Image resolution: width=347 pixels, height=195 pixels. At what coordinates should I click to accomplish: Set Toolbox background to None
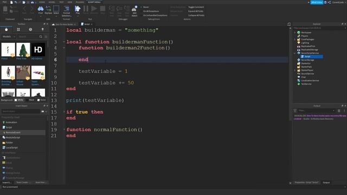41,100
